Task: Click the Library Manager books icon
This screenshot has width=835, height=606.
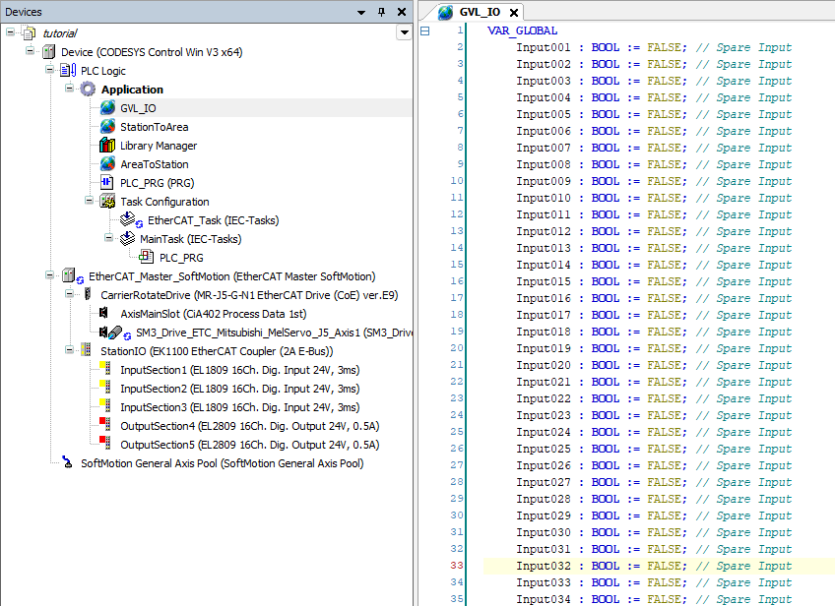Action: coord(107,145)
